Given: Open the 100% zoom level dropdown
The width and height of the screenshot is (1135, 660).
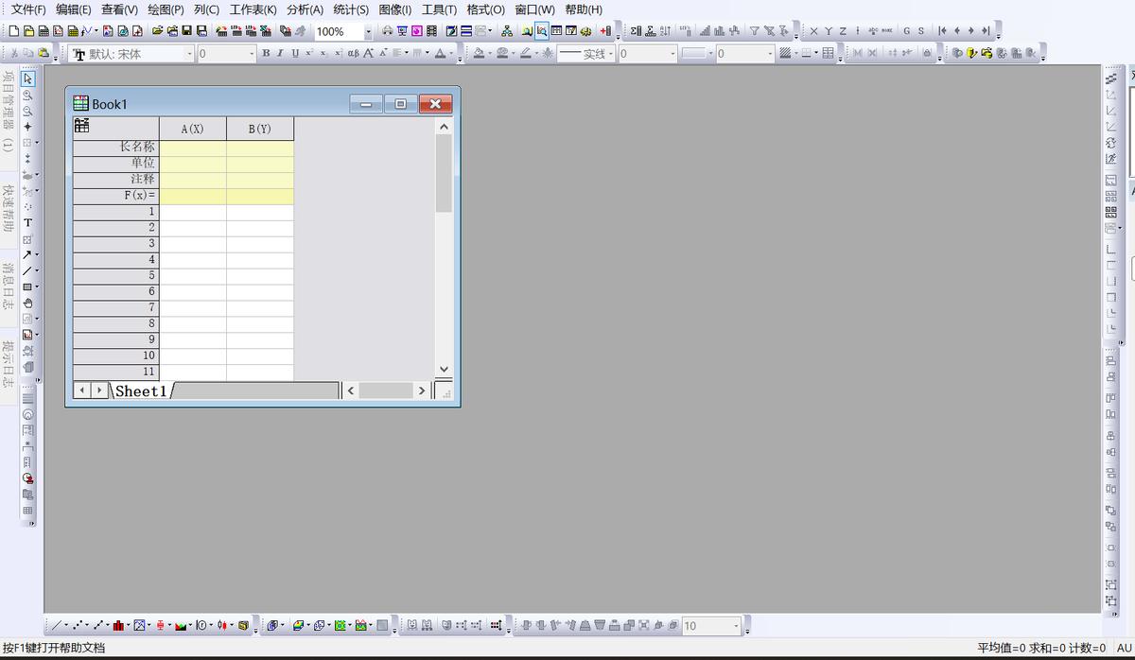Looking at the screenshot, I should (x=368, y=32).
